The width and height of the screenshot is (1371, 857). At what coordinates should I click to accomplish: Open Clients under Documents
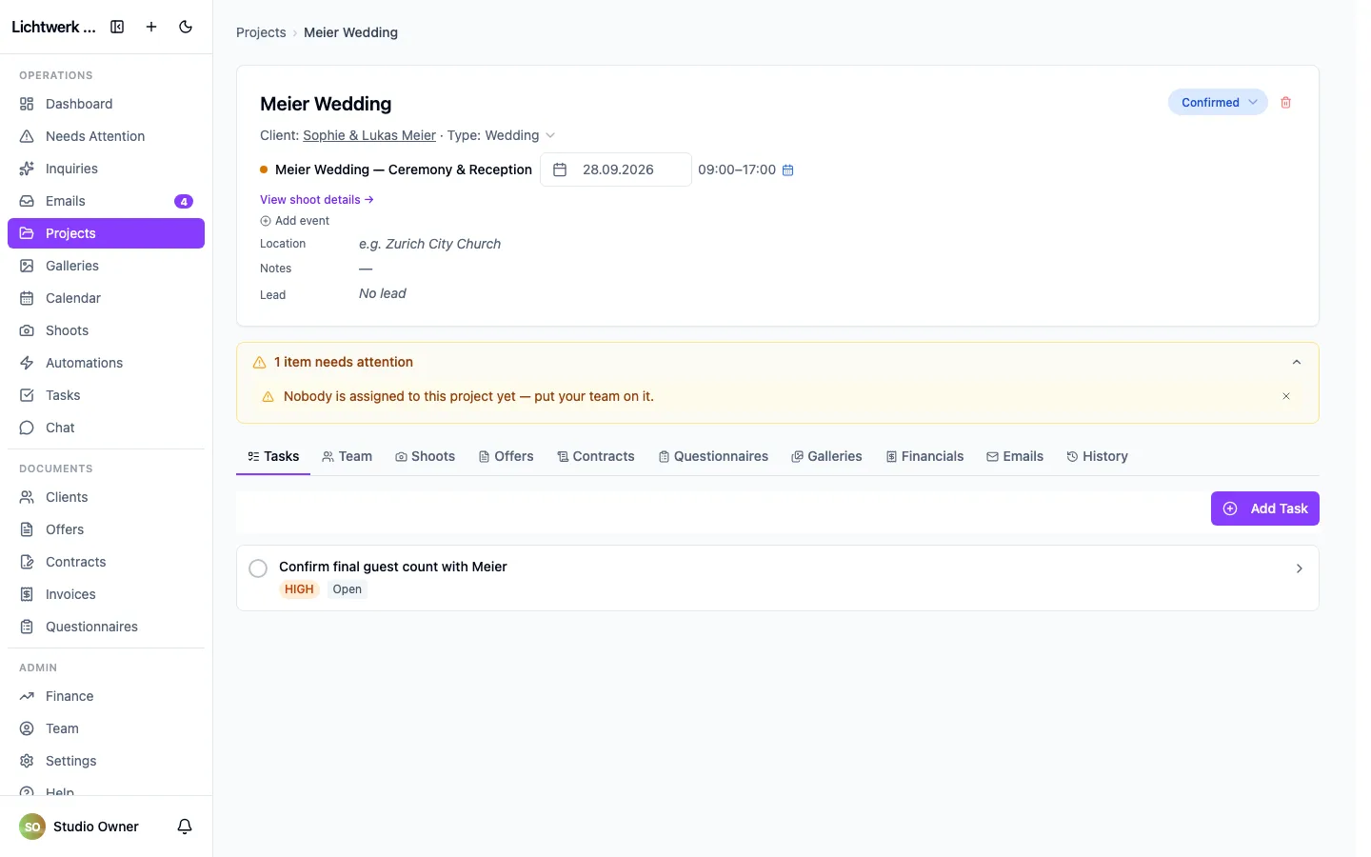pos(106,497)
